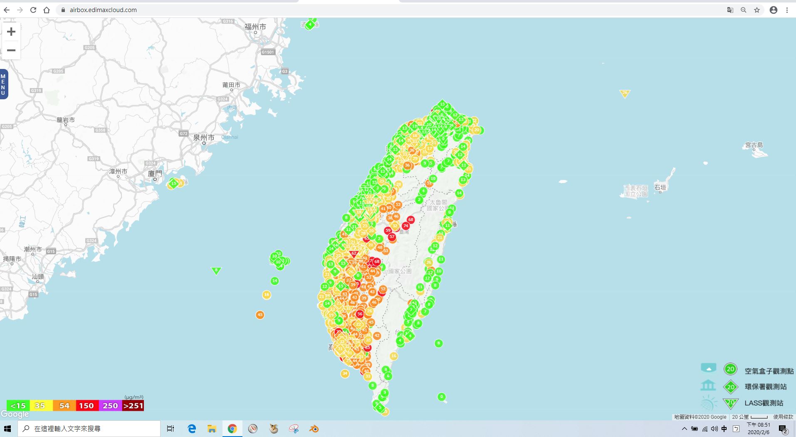
Task: Click the yellow 35 legend swatch
Action: coord(40,405)
